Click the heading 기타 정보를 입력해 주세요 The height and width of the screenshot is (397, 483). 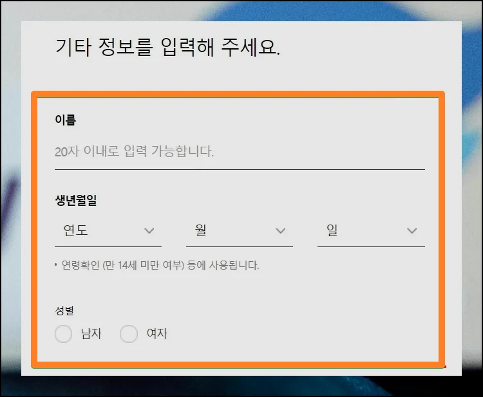[x=168, y=48]
